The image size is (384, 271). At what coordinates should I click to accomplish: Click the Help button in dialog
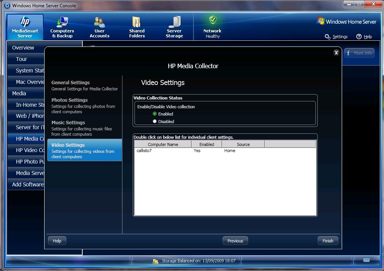57,241
